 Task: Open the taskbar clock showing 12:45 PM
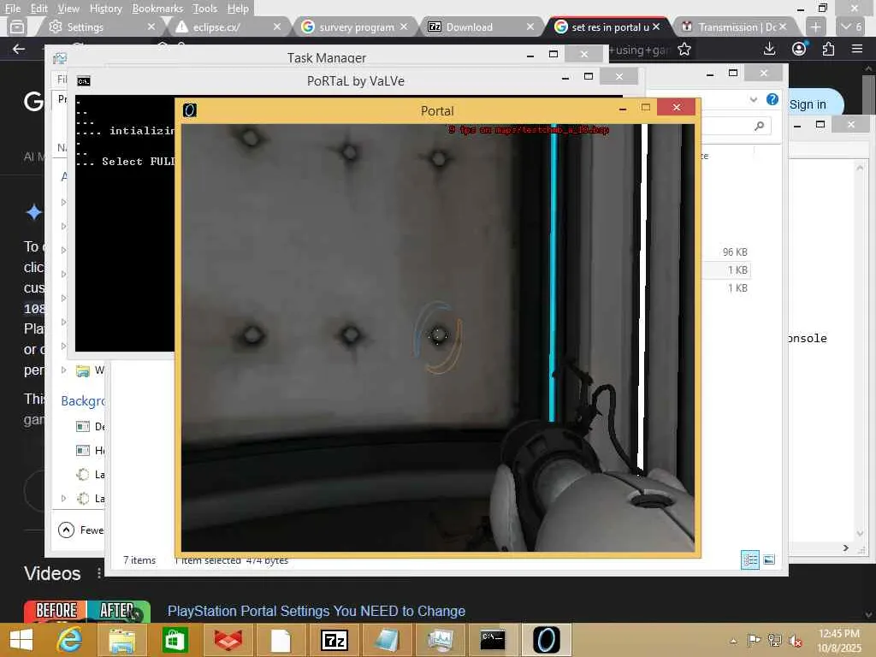click(838, 640)
